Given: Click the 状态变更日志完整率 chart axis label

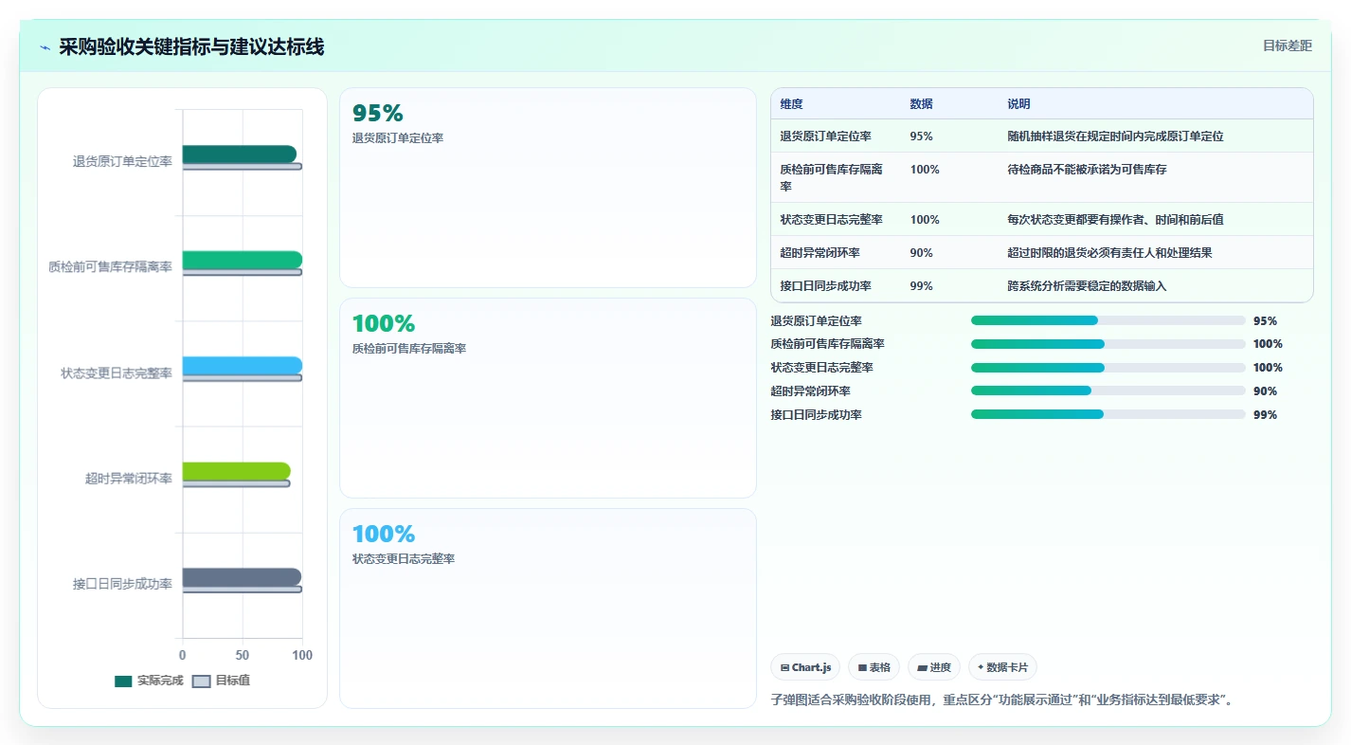Looking at the screenshot, I should pos(117,373).
